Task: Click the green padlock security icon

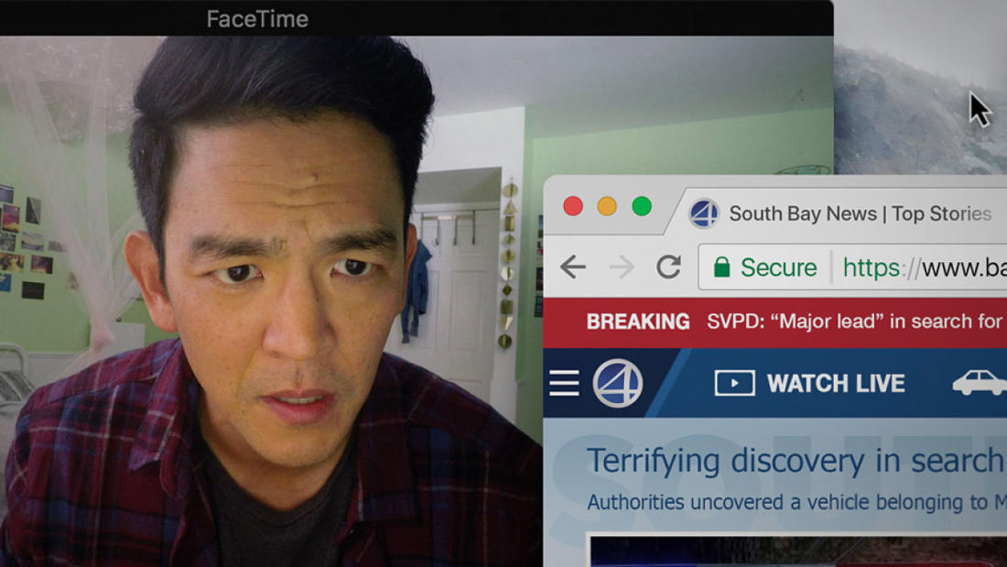Action: (722, 267)
